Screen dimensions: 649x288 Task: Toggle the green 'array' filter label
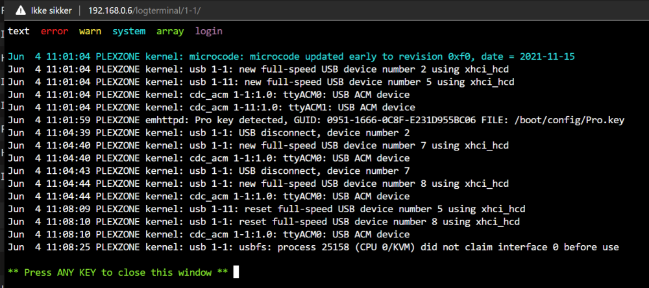170,31
